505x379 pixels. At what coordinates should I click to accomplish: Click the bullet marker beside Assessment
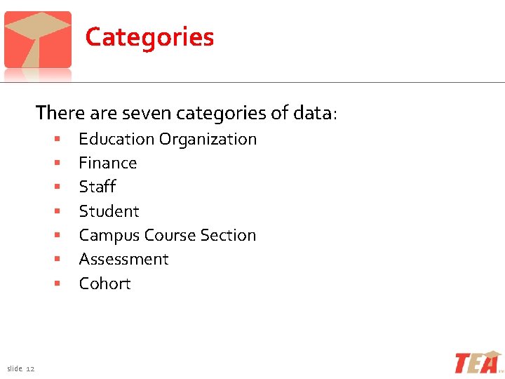click(58, 260)
